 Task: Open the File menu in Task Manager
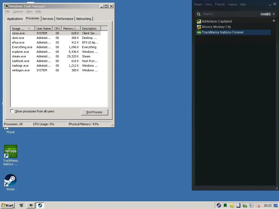coord(7,11)
